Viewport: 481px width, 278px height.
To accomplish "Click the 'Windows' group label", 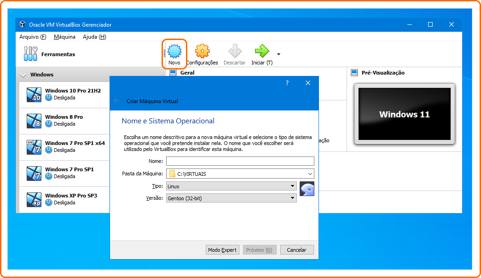I will coord(42,75).
